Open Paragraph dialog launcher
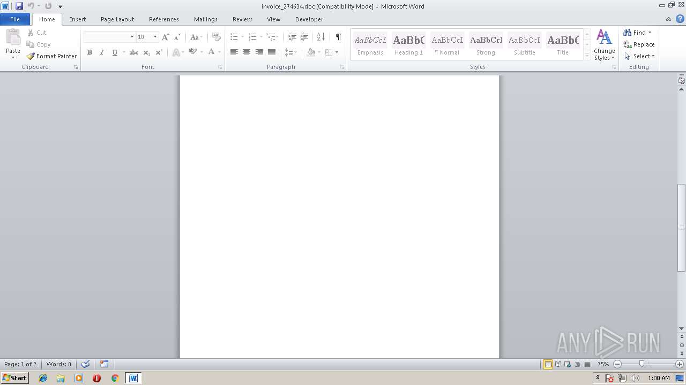 point(342,67)
